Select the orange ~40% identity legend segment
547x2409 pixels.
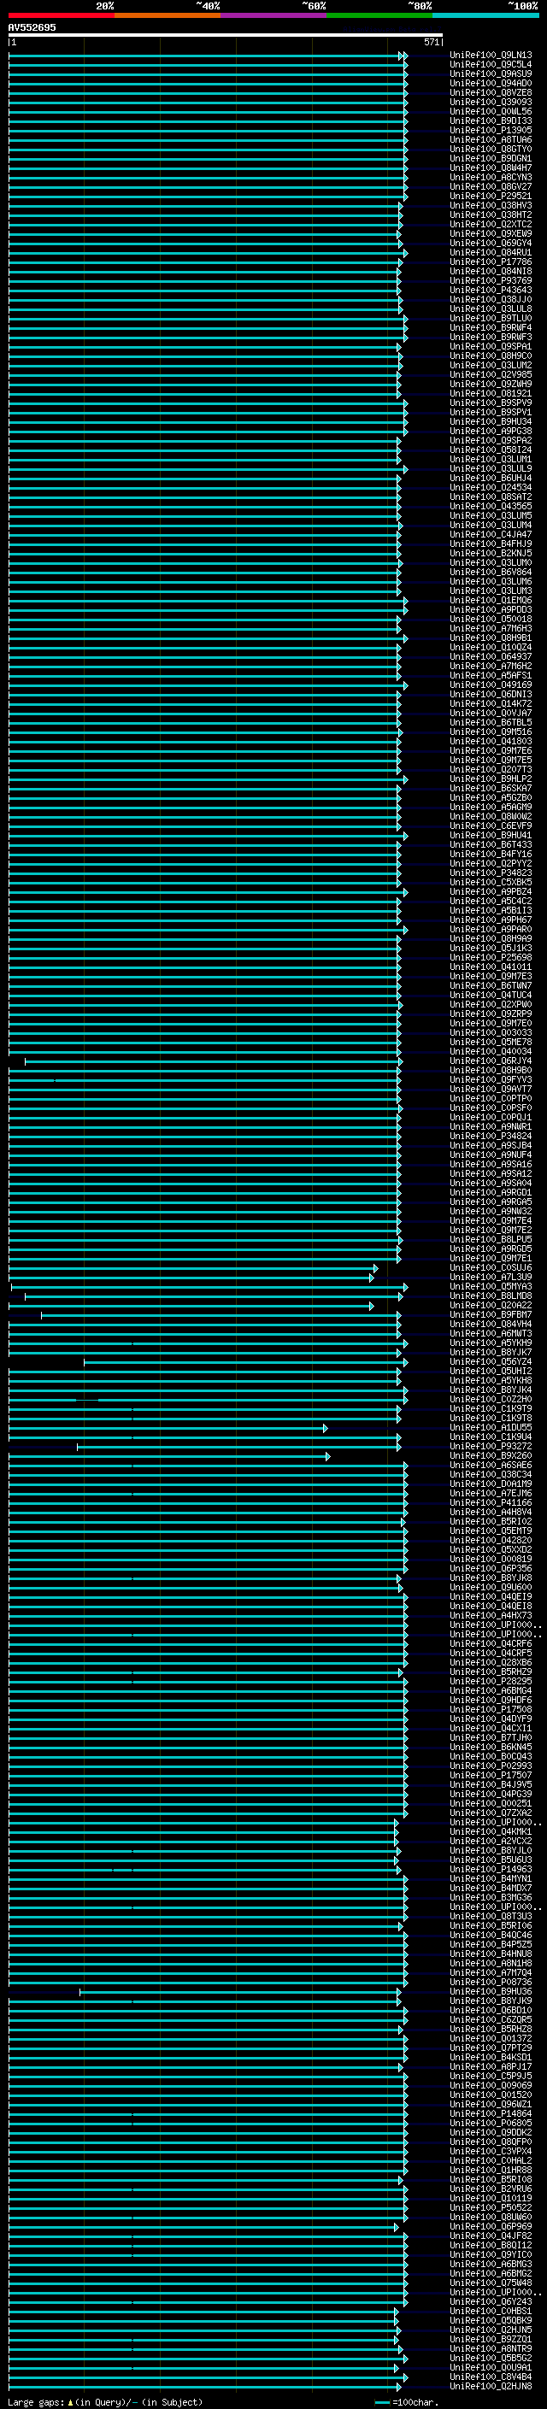(168, 15)
